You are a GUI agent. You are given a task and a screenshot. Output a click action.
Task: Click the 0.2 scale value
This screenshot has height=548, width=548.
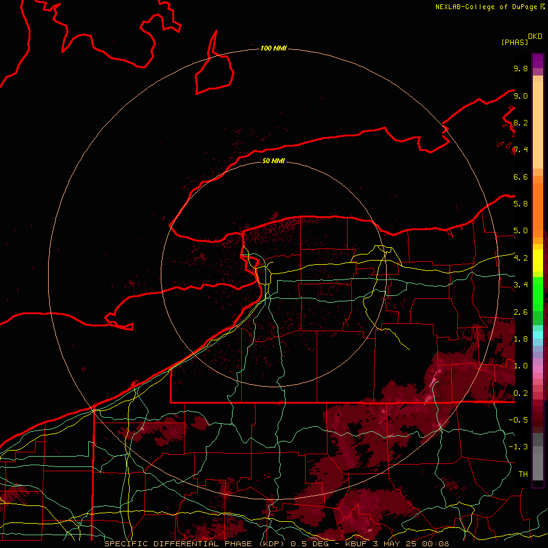click(x=521, y=393)
